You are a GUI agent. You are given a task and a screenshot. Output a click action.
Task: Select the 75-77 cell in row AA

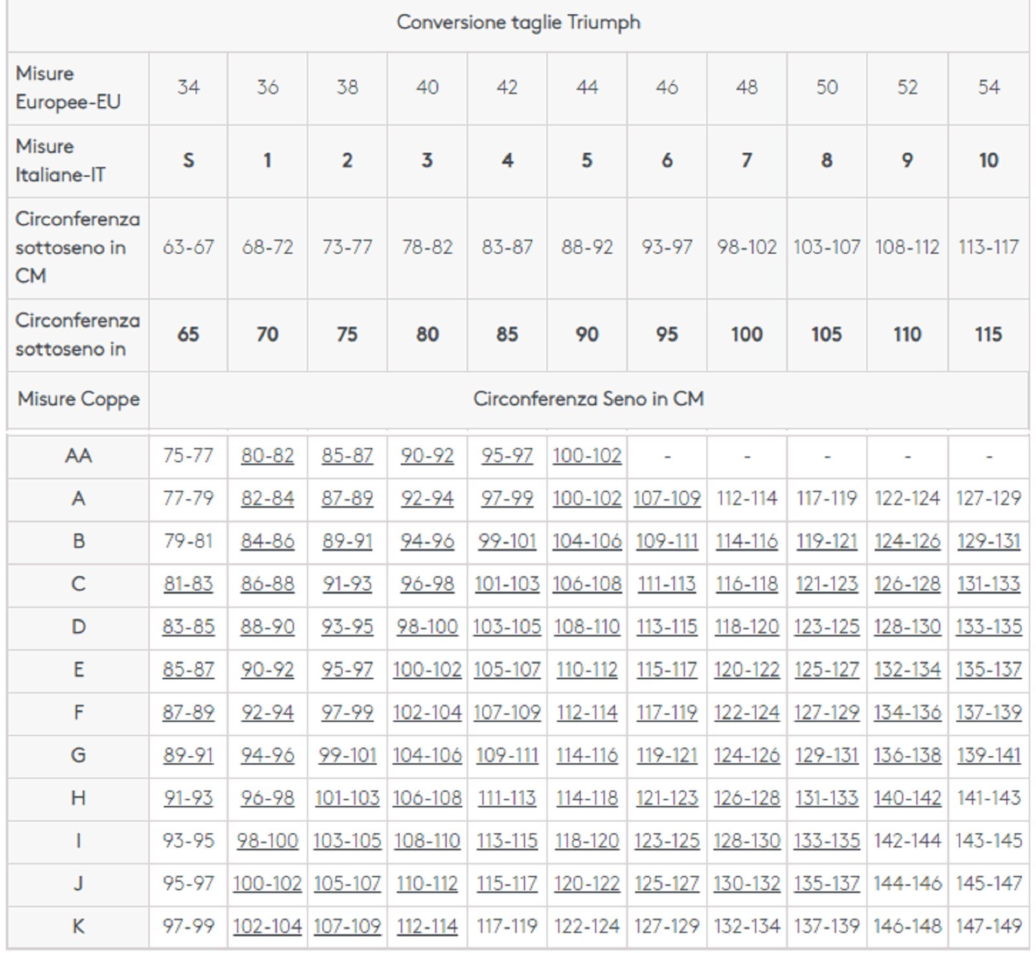click(x=188, y=456)
